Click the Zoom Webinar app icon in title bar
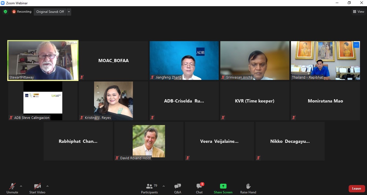Image resolution: width=367 pixels, height=195 pixels. pyautogui.click(x=3, y=3)
